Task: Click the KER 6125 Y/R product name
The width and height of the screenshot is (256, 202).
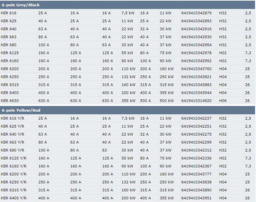Action: 14,158
